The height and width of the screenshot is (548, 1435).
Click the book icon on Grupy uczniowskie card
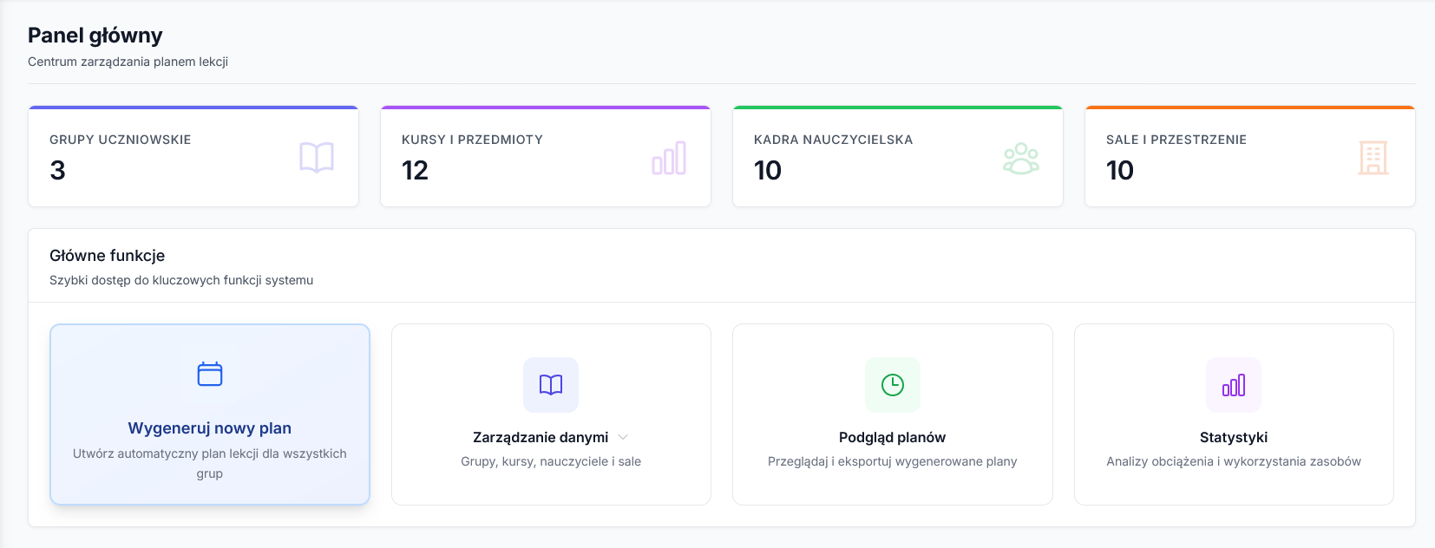(x=318, y=159)
